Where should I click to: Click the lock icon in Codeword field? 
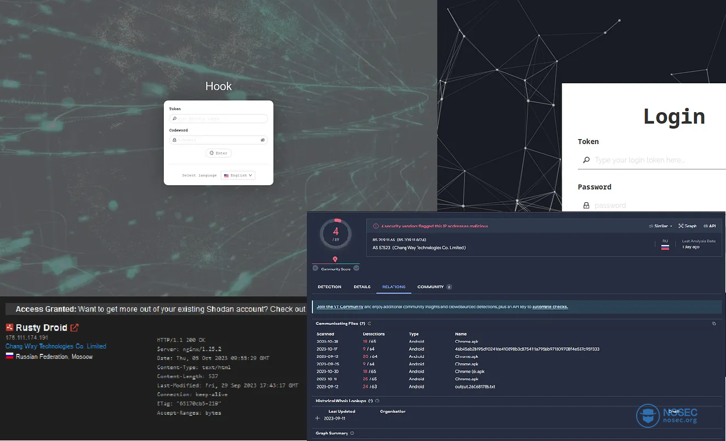pos(174,140)
